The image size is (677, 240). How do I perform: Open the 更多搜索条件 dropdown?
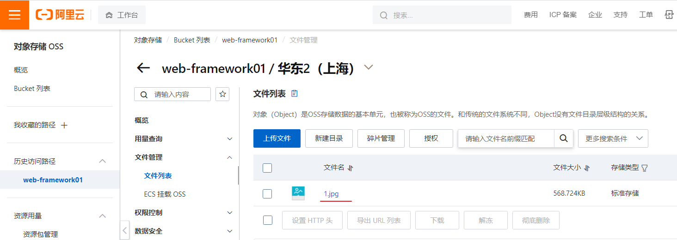(x=613, y=138)
